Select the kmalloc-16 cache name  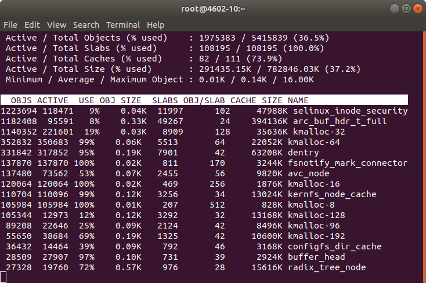click(x=314, y=184)
